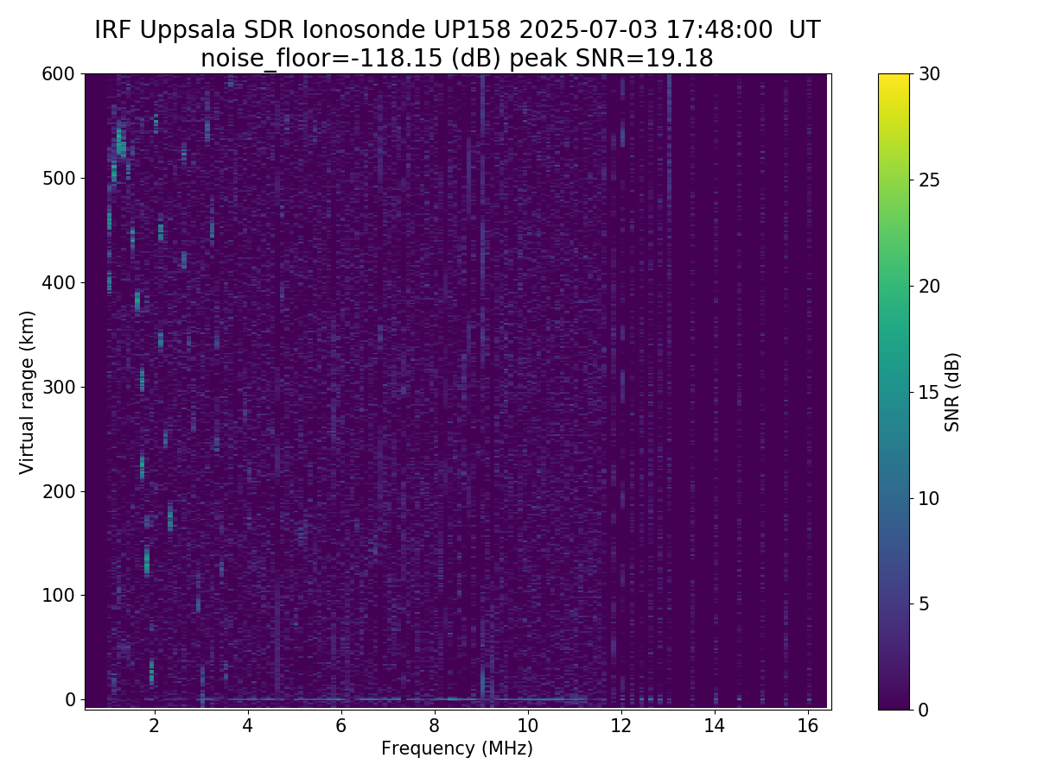The width and height of the screenshot is (1037, 777).
Task: Click the 'Frequency (MHz)' axis label
Action: pos(457,749)
